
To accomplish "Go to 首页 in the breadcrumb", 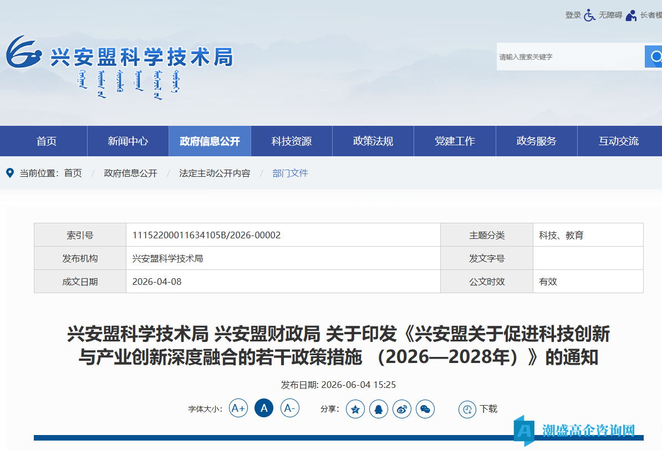I will click(73, 173).
